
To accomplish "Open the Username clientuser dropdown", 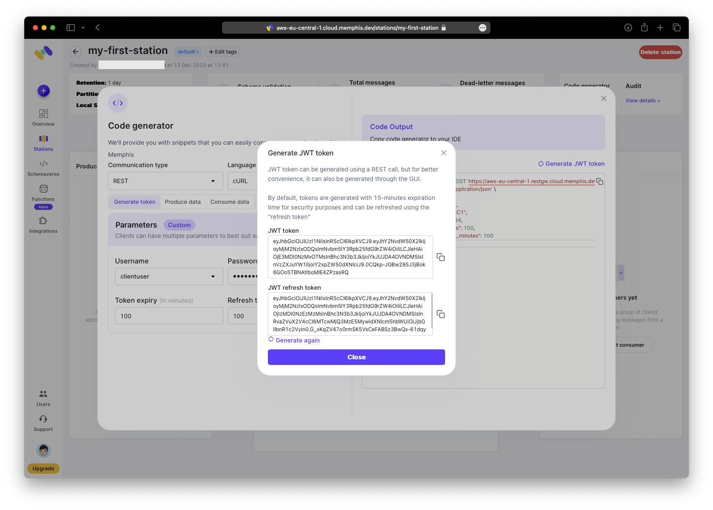I will [169, 276].
